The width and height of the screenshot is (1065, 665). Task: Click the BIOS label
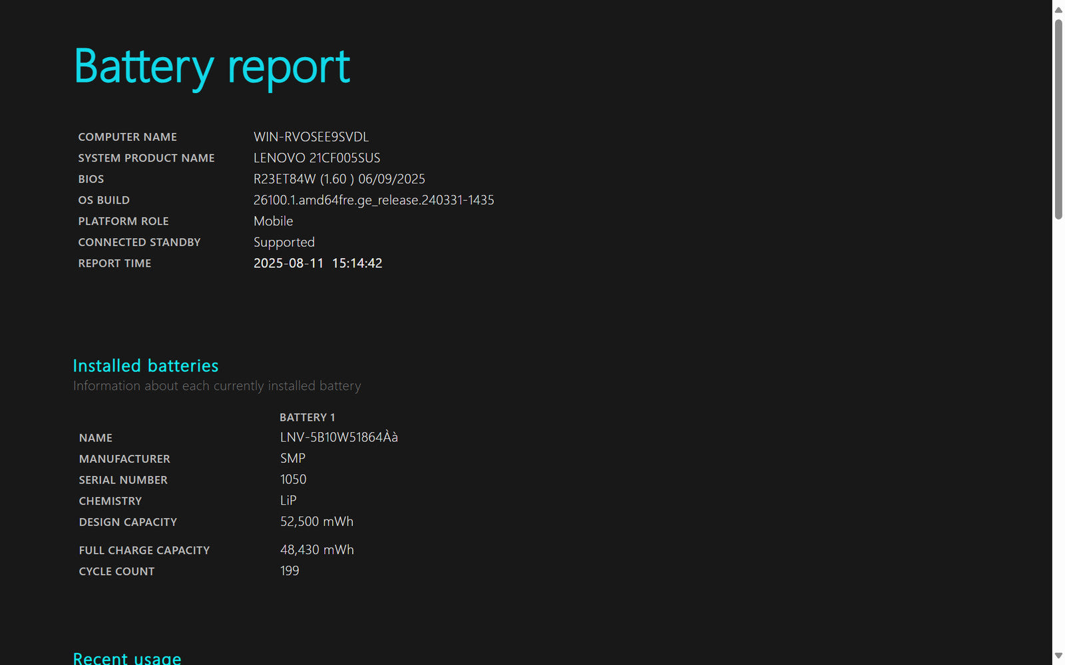(x=91, y=180)
